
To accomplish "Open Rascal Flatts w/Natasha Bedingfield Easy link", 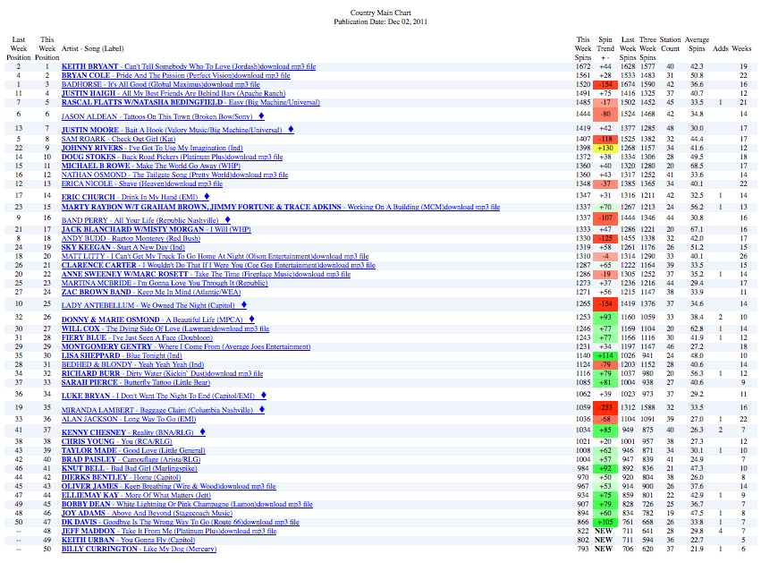I will pyautogui.click(x=190, y=103).
